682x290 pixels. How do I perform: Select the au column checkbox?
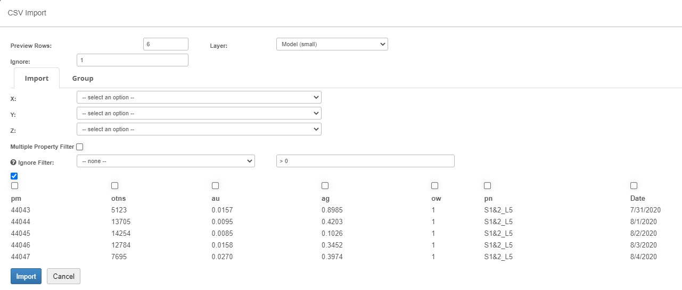tap(215, 186)
